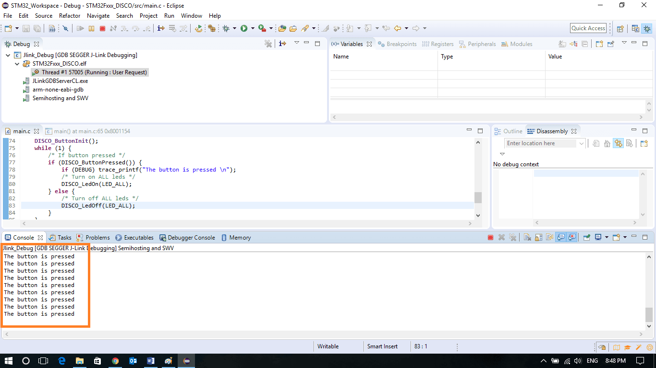Switch to the Debugger Console tab

[187, 238]
